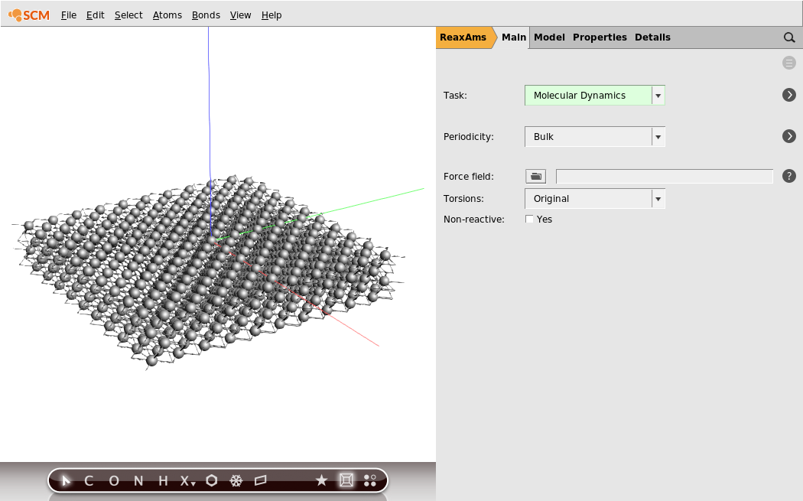The height and width of the screenshot is (501, 803).
Task: Enable the Non-reactive Yes checkbox
Action: [529, 220]
